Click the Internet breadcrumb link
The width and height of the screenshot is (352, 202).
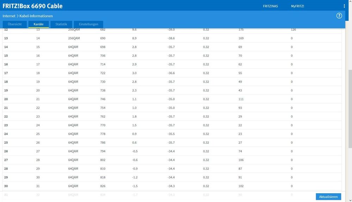pos(9,16)
